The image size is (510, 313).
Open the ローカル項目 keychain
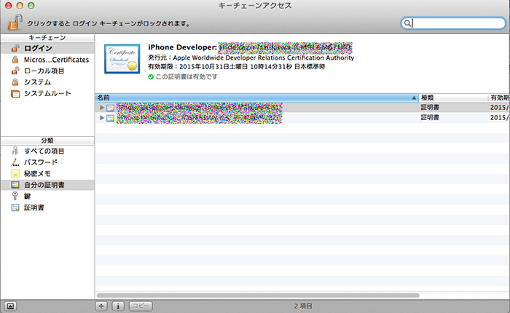(43, 71)
